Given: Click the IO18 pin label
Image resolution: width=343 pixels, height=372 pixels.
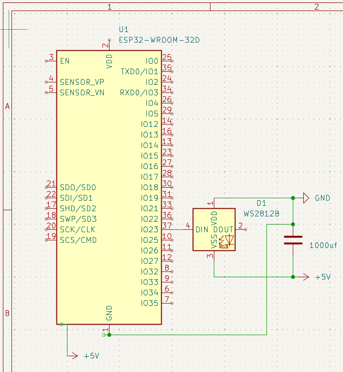Looking at the screenshot, I should pyautogui.click(x=150, y=187).
